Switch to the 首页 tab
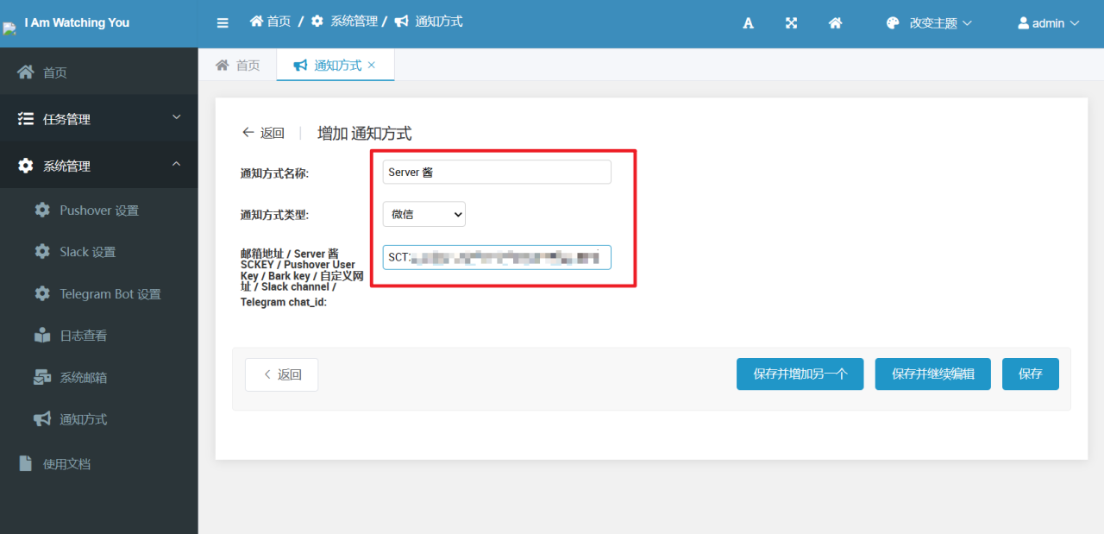This screenshot has width=1104, height=534. click(x=237, y=64)
